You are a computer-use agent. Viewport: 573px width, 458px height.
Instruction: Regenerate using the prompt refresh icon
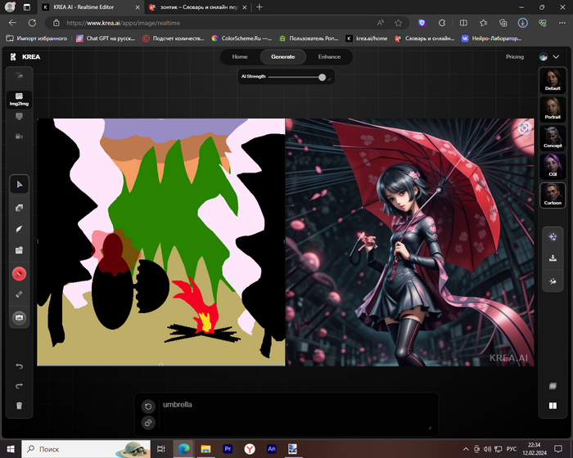tap(148, 406)
